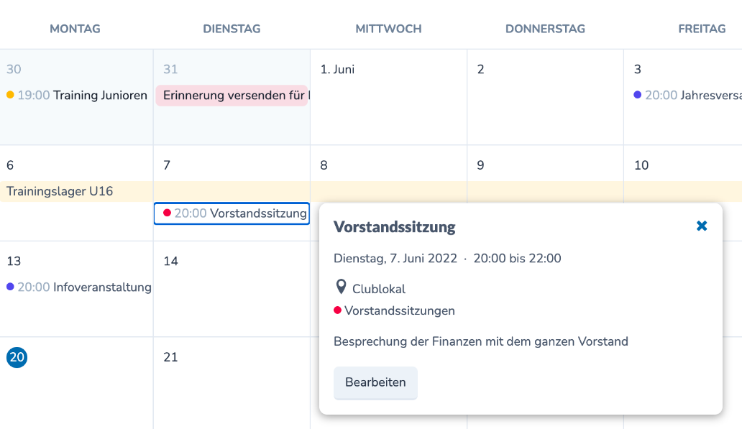Viewport: 742px width, 429px height.
Task: Close the Vorstandssitzung details popup
Action: [x=702, y=226]
